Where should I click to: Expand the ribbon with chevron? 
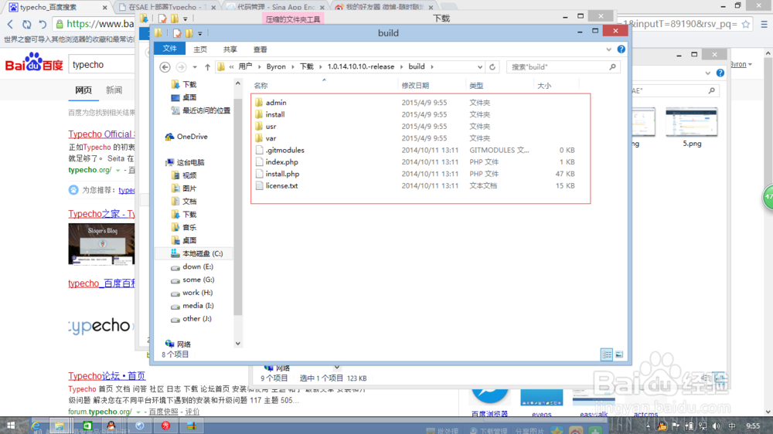coord(609,49)
